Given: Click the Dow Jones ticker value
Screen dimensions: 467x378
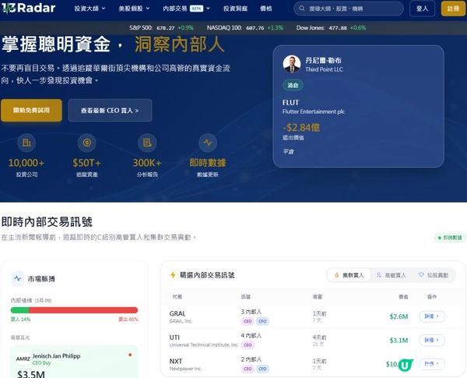Looking at the screenshot, I should click(x=338, y=28).
